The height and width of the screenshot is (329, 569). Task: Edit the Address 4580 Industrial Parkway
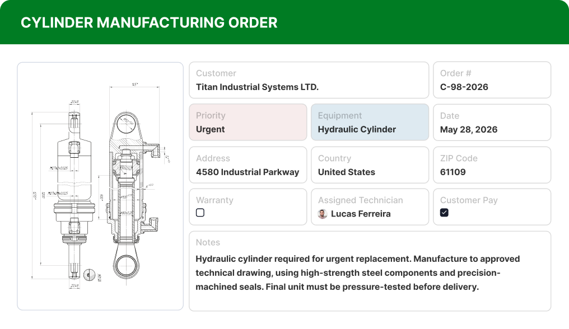coord(248,164)
